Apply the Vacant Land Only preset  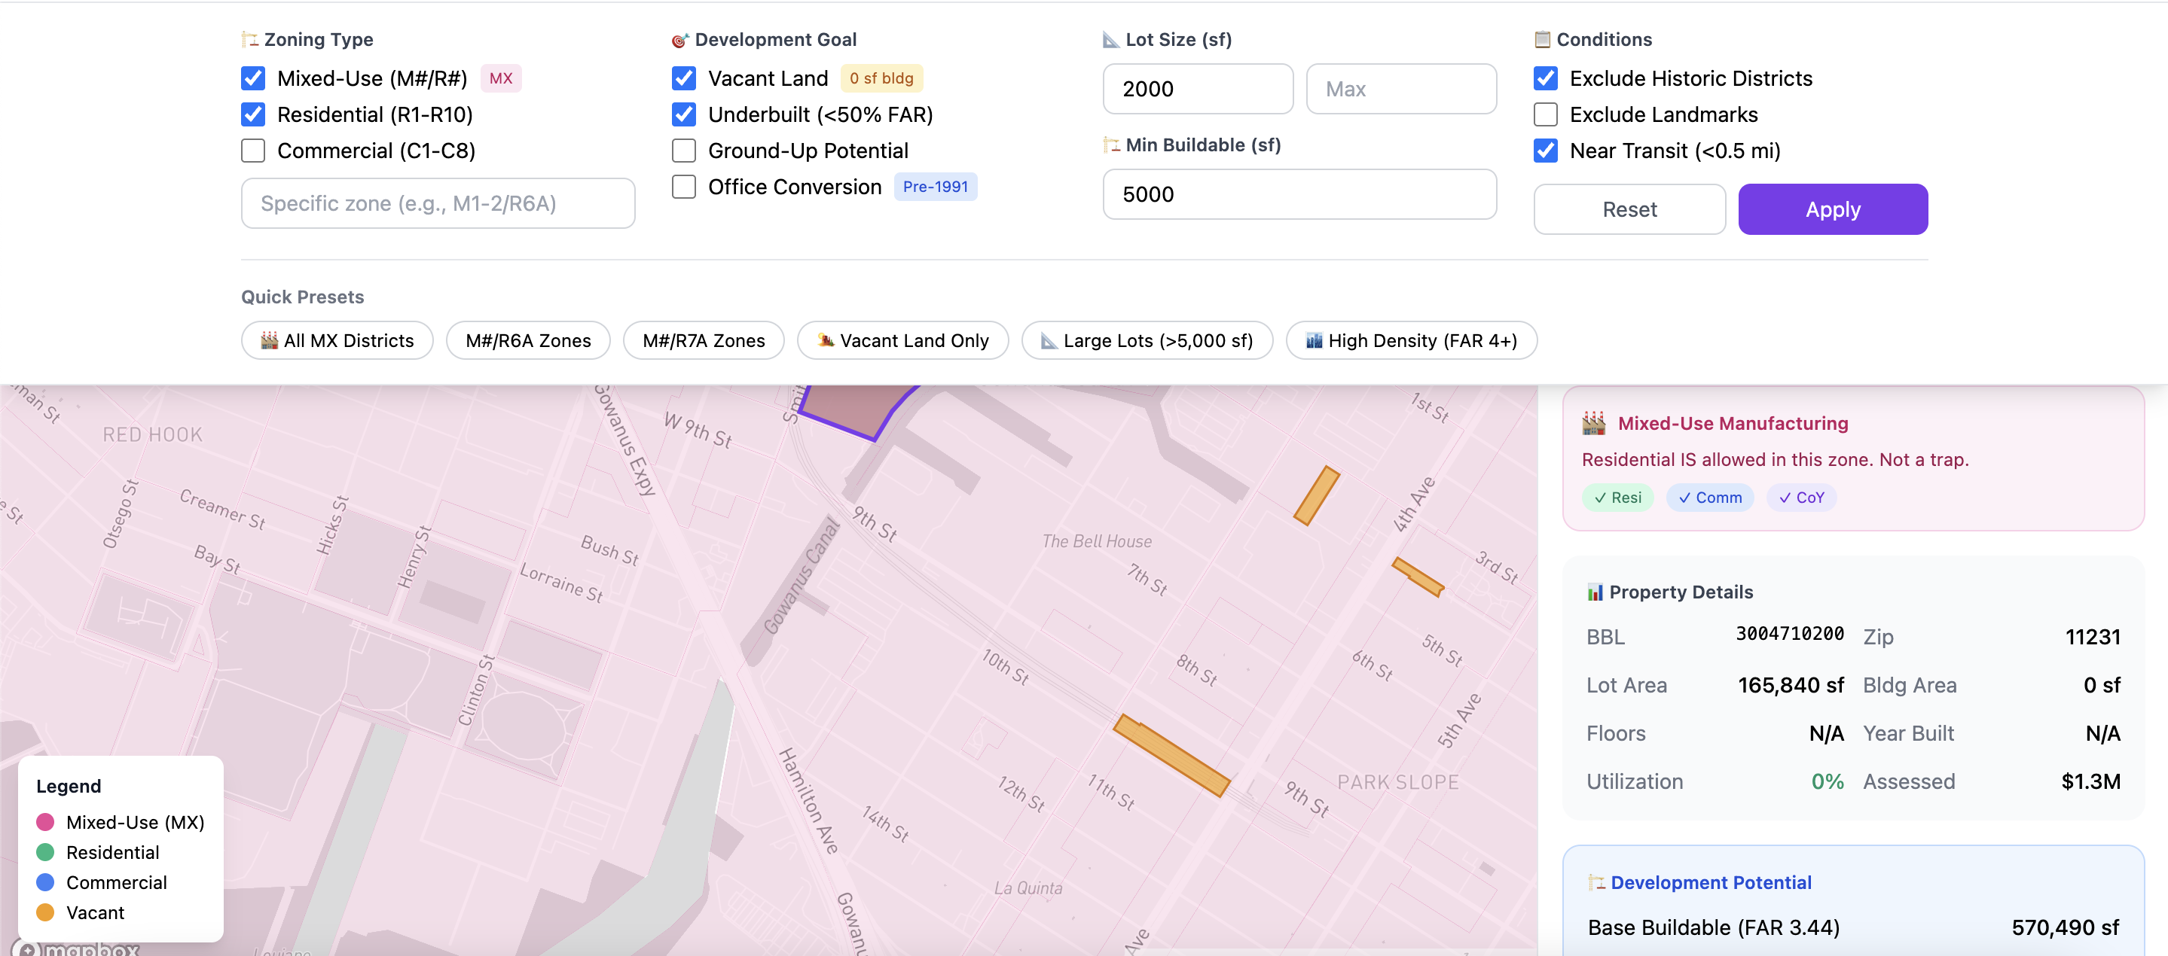902,340
